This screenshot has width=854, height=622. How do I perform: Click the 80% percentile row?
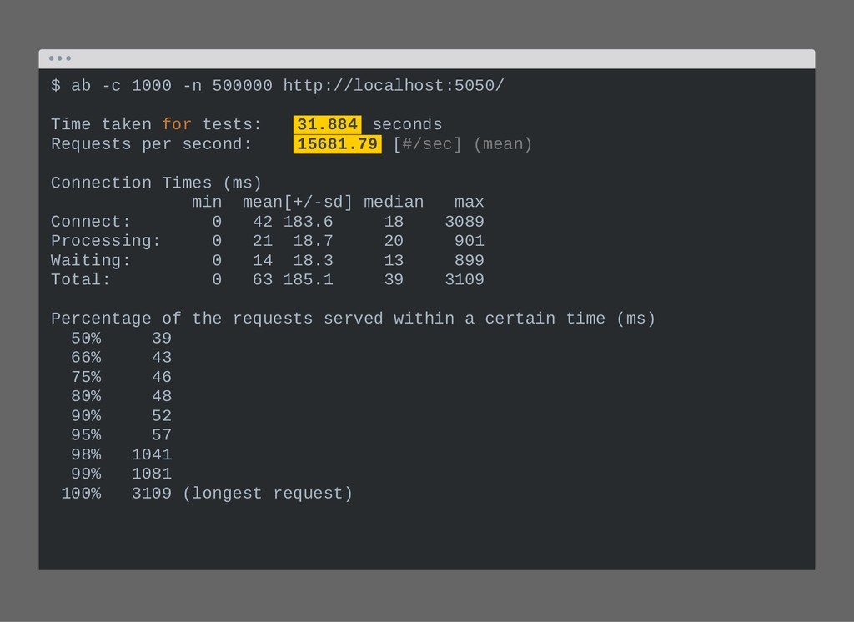(121, 396)
